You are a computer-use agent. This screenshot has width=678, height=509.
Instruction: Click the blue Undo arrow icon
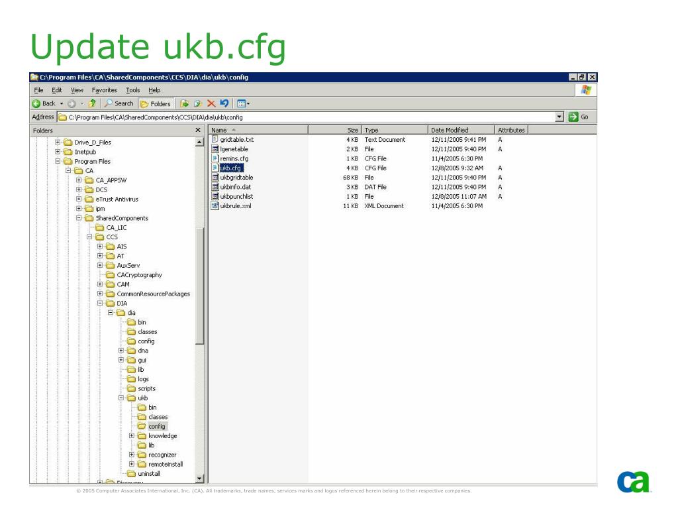point(224,103)
